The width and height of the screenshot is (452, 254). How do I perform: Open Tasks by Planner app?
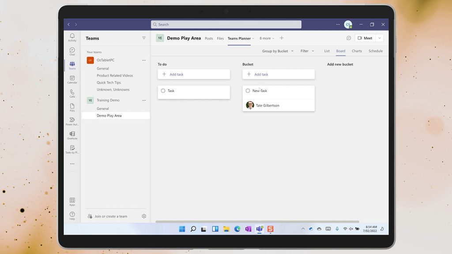pos(72,149)
